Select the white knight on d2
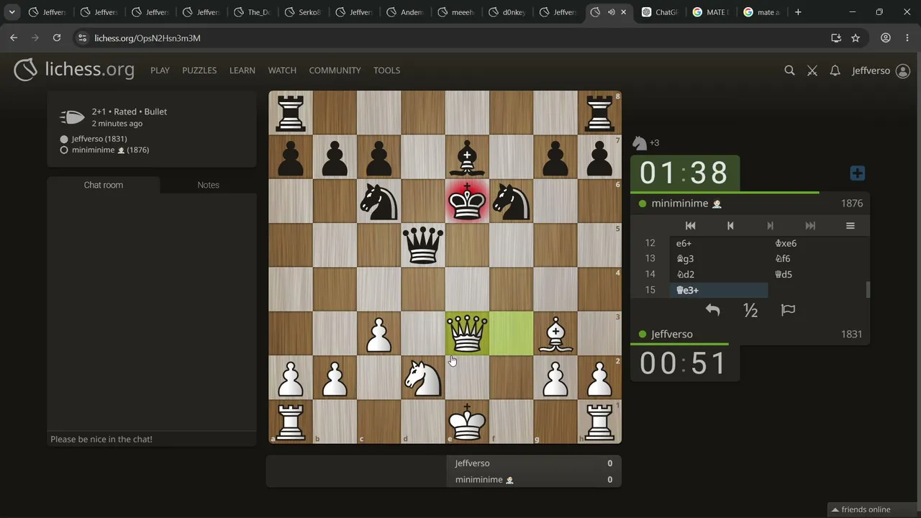Screen dimensions: 921x518 coord(423,378)
